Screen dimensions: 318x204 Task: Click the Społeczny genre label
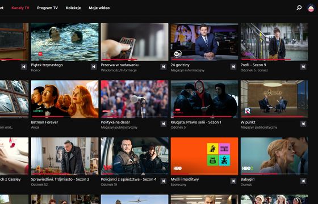[x=178, y=185]
